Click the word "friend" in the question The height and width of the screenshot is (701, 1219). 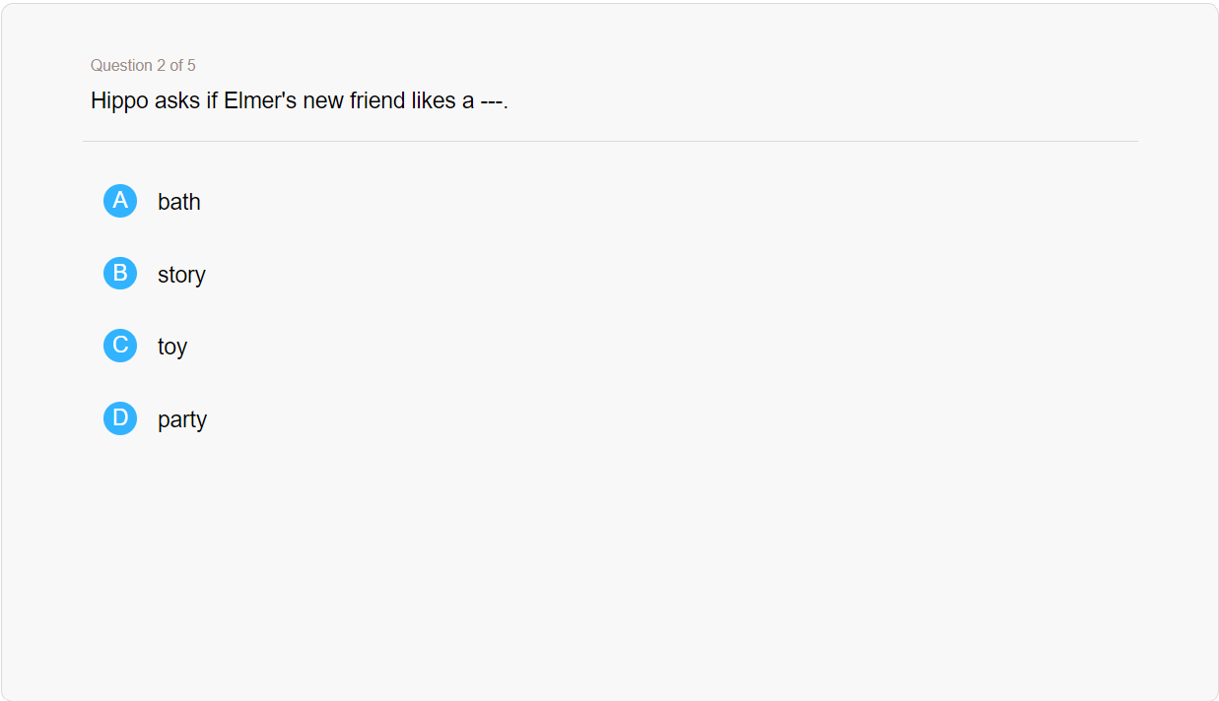(x=377, y=100)
